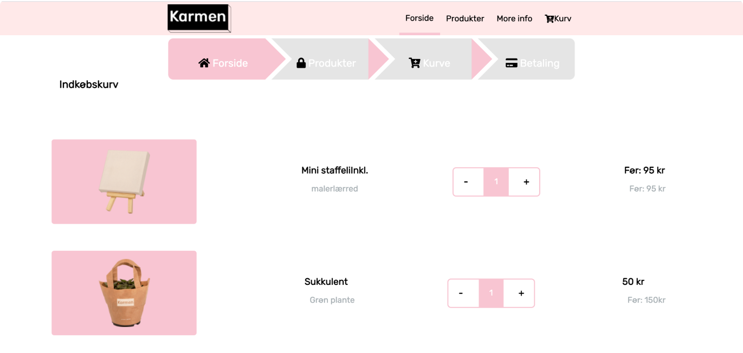Increase quantity of Mini staffeli
The width and height of the screenshot is (743, 353).
tap(526, 182)
